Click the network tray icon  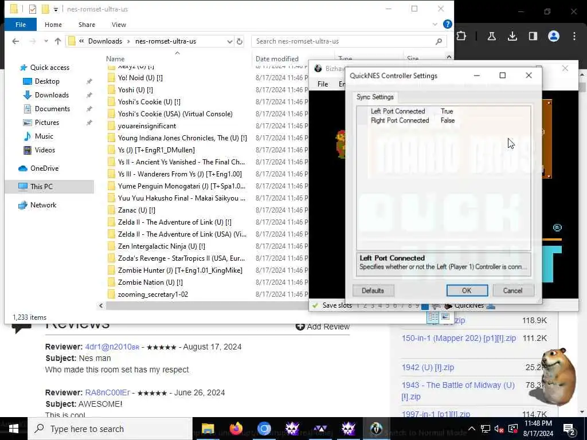click(x=485, y=429)
